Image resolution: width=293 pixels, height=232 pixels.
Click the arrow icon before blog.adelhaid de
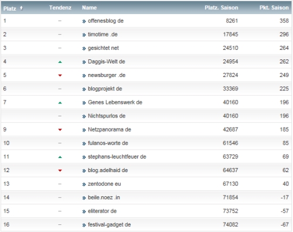click(x=84, y=171)
